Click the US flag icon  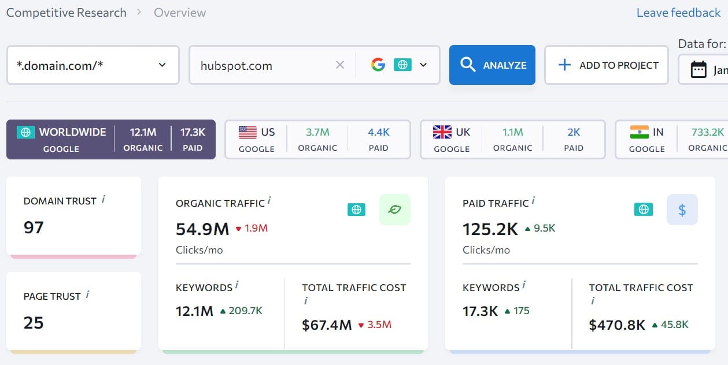[x=247, y=132]
